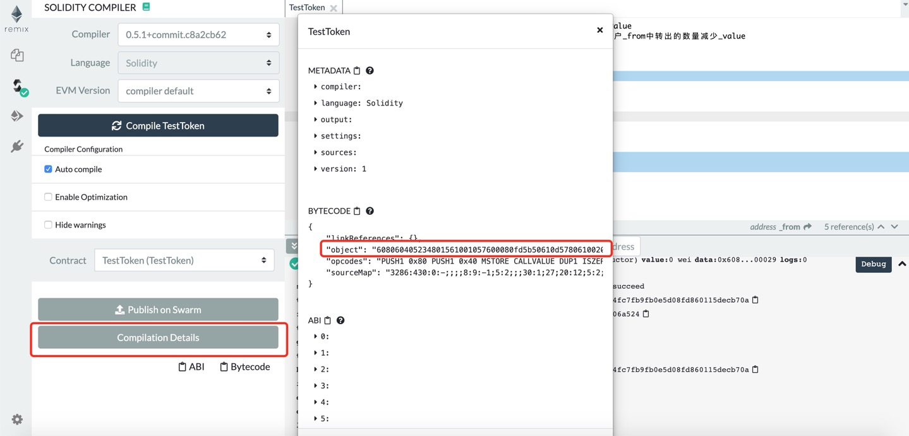
Task: Expand sources node in metadata
Action: pos(315,152)
